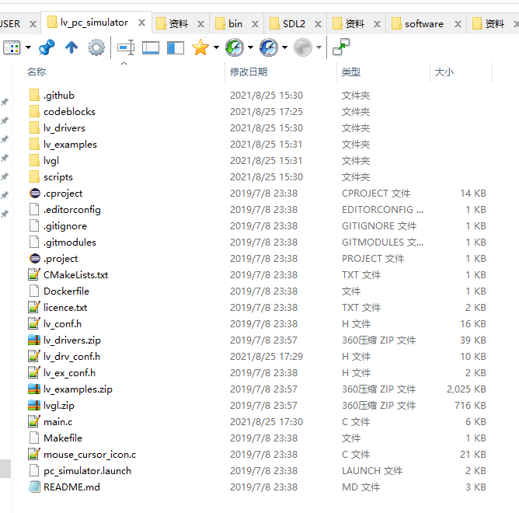519x513 pixels.
Task: Click the yellow favorites star icon
Action: point(200,47)
